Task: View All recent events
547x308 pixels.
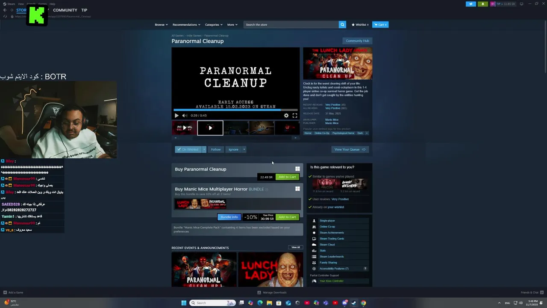Action: point(296,247)
